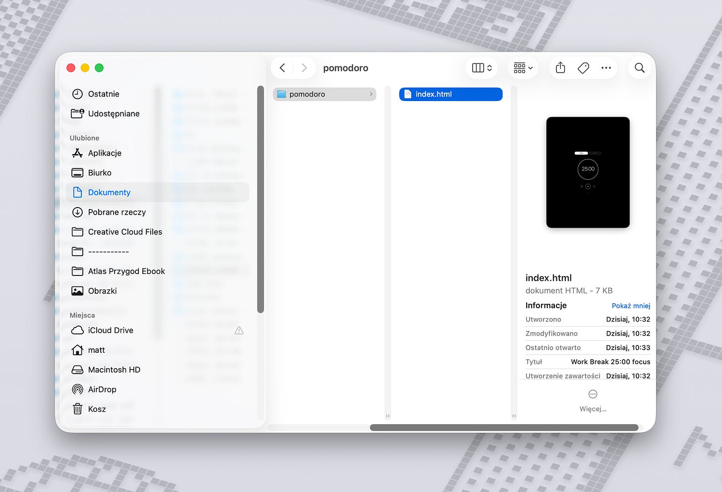Select Dokumenty in the sidebar
Image resolution: width=722 pixels, height=492 pixels.
(157, 192)
